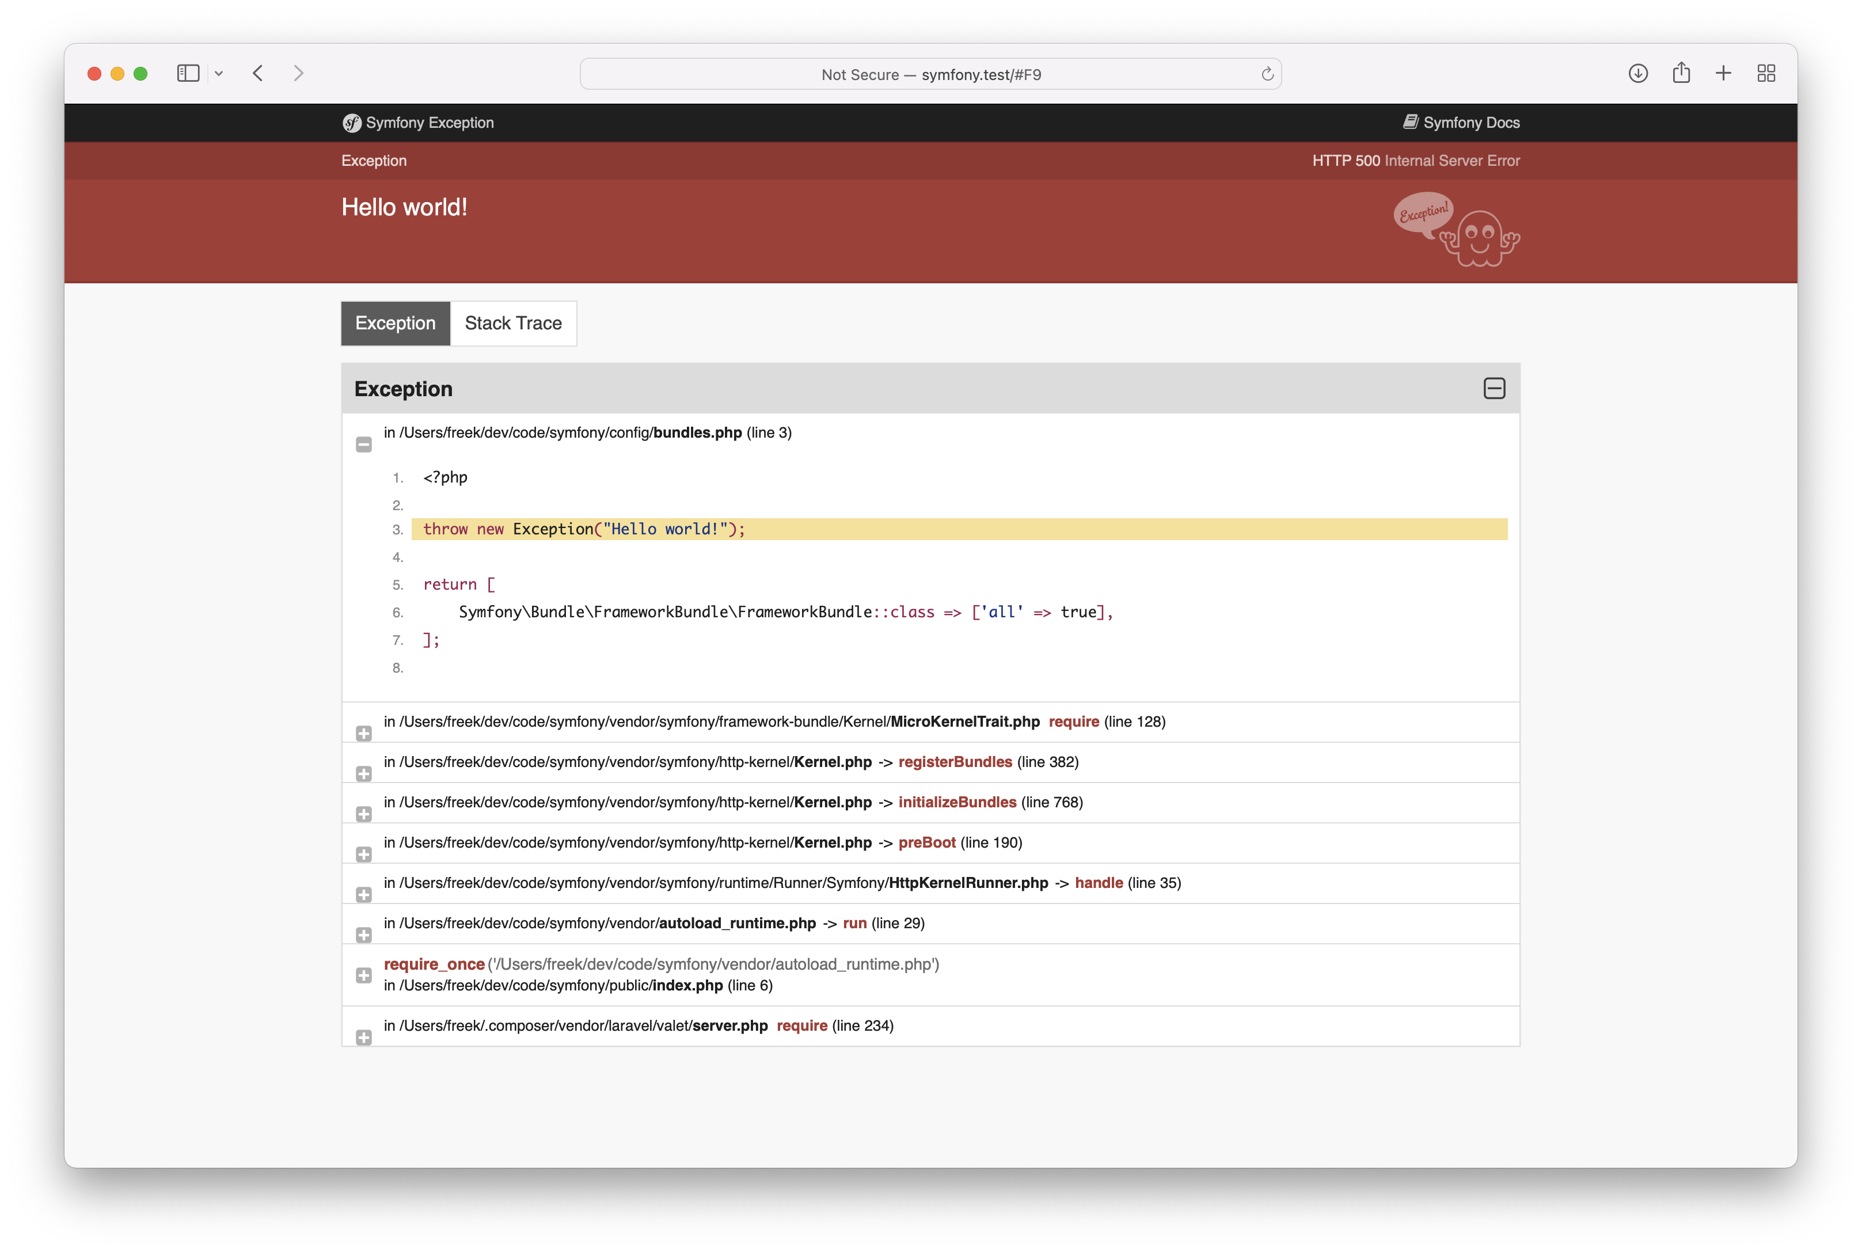Click highlighted exception line 3 code
Image resolution: width=1862 pixels, height=1253 pixels.
(964, 529)
